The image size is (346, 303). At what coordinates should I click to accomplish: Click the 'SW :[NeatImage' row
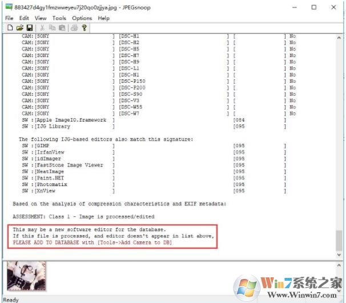click(154, 171)
